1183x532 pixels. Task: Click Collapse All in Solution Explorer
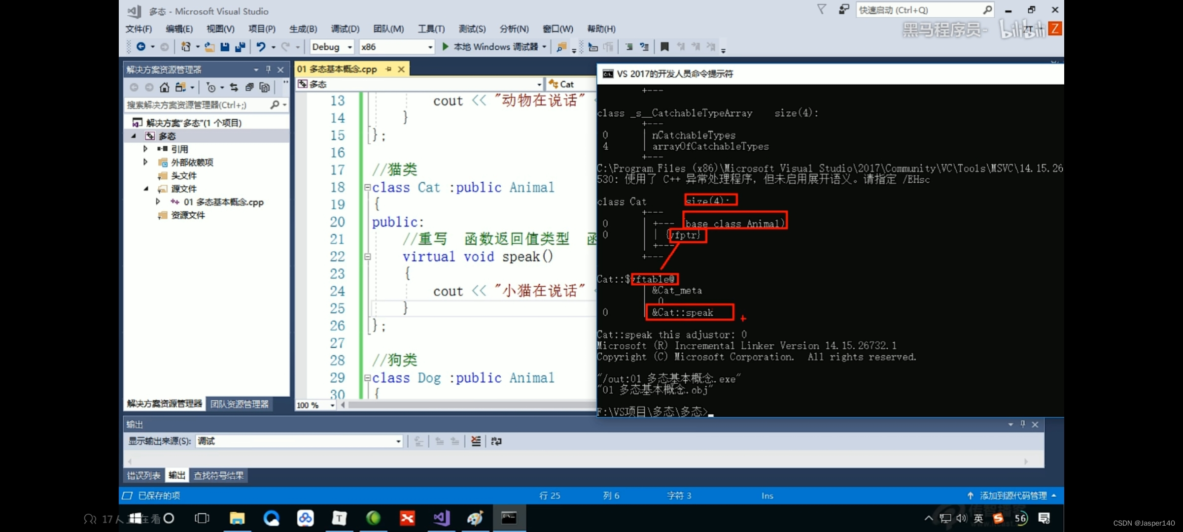pos(249,87)
